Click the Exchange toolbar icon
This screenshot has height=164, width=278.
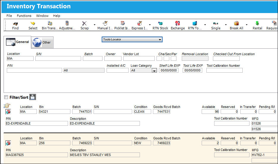178,23
